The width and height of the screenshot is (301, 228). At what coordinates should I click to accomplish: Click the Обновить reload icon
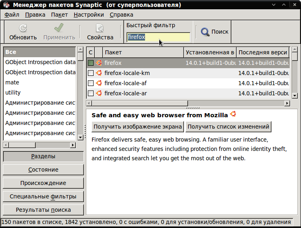23,28
